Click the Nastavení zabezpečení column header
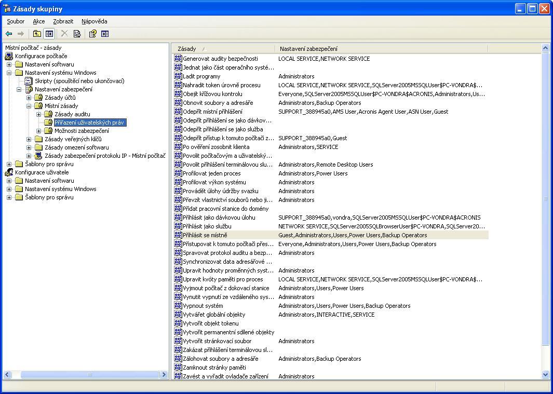This screenshot has width=553, height=394. tap(381, 49)
